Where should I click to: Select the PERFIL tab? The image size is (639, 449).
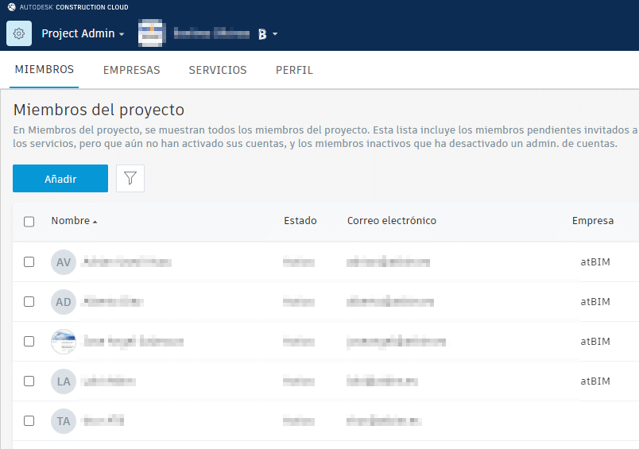pyautogui.click(x=294, y=70)
